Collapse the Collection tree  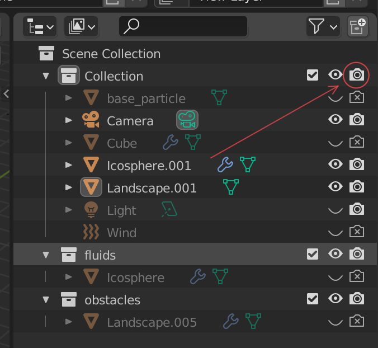[x=45, y=76]
